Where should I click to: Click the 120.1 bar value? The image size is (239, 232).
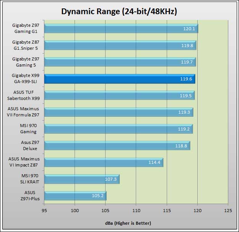[x=189, y=29]
